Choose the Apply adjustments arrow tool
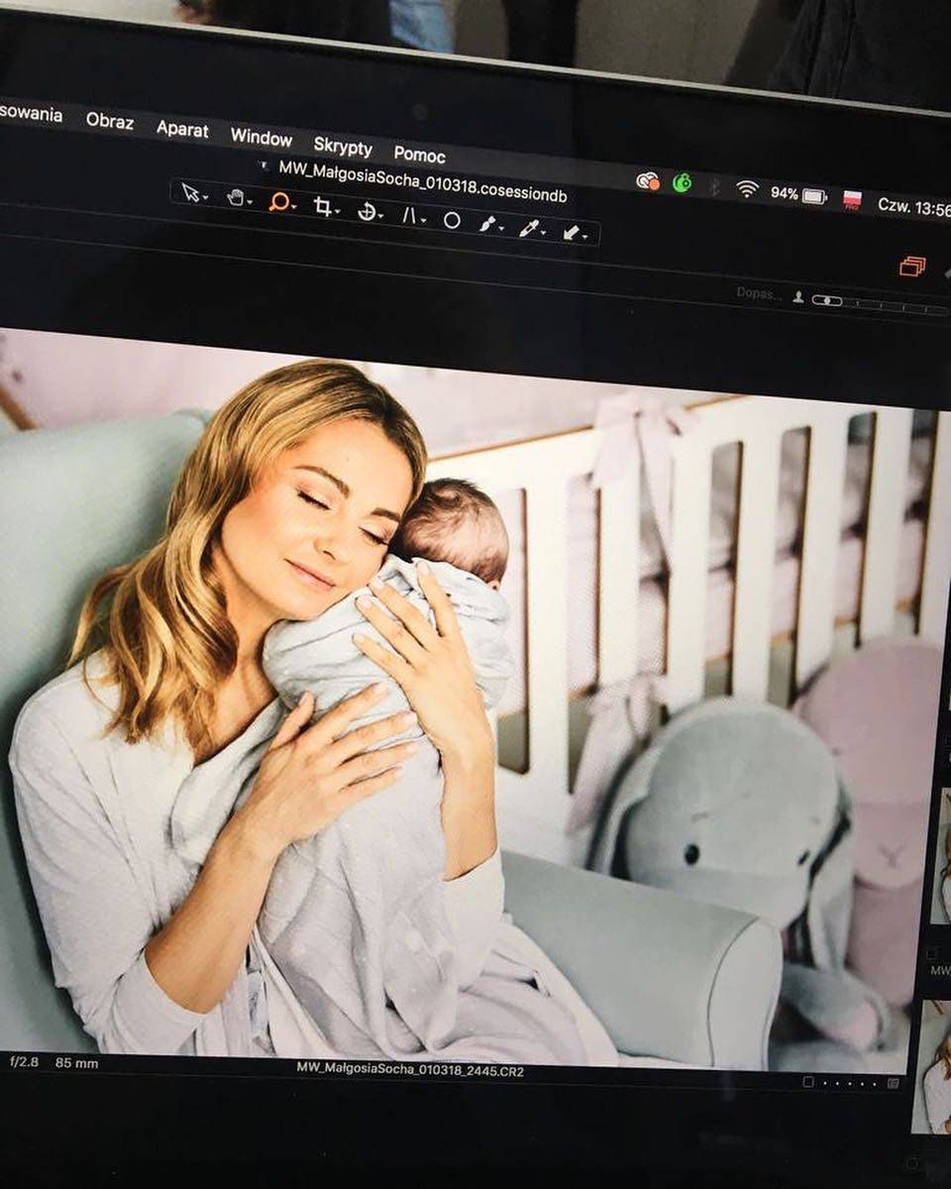This screenshot has width=951, height=1189. (571, 233)
